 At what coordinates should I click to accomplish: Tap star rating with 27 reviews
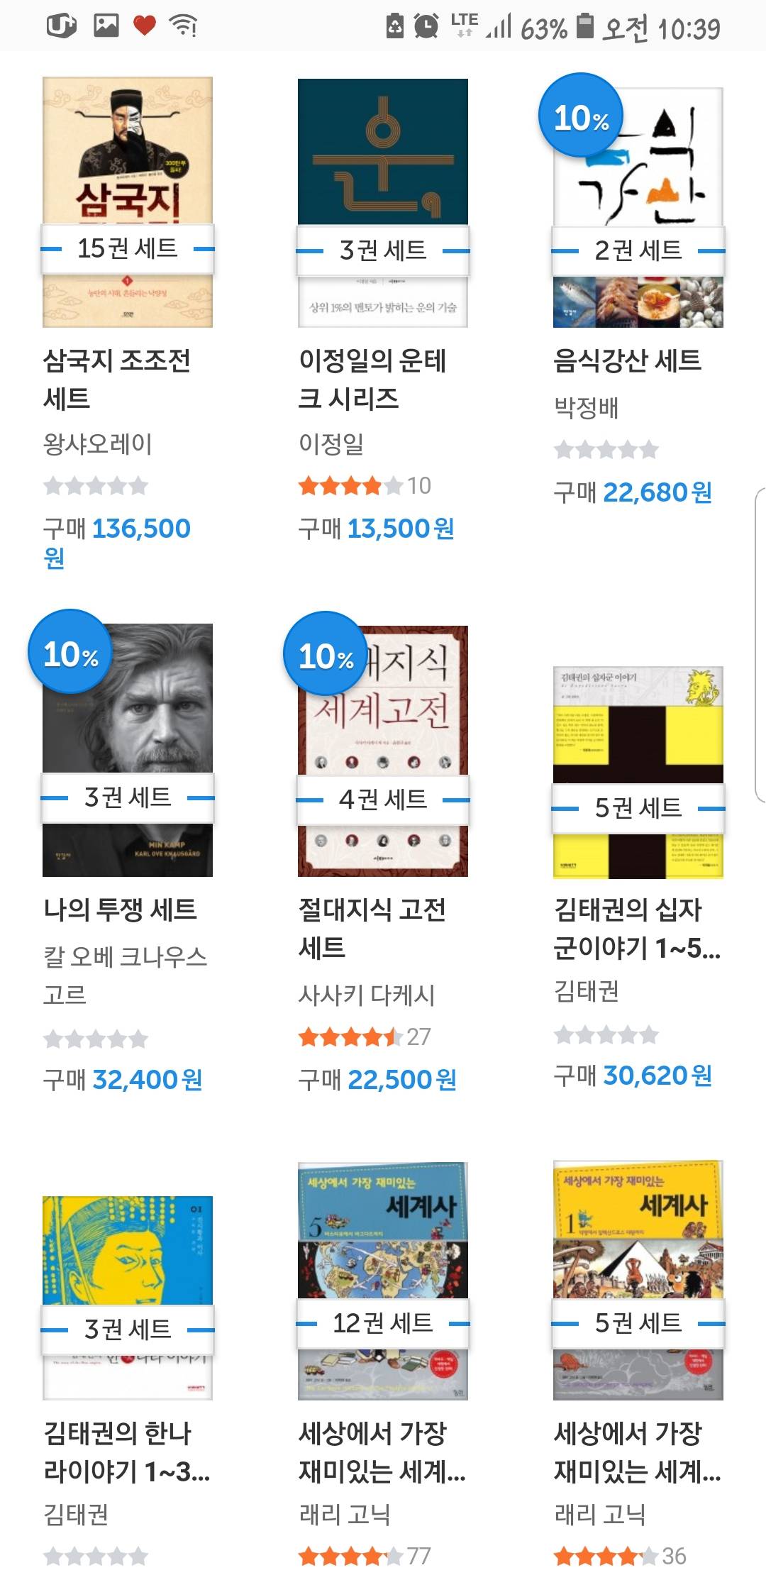click(352, 1037)
